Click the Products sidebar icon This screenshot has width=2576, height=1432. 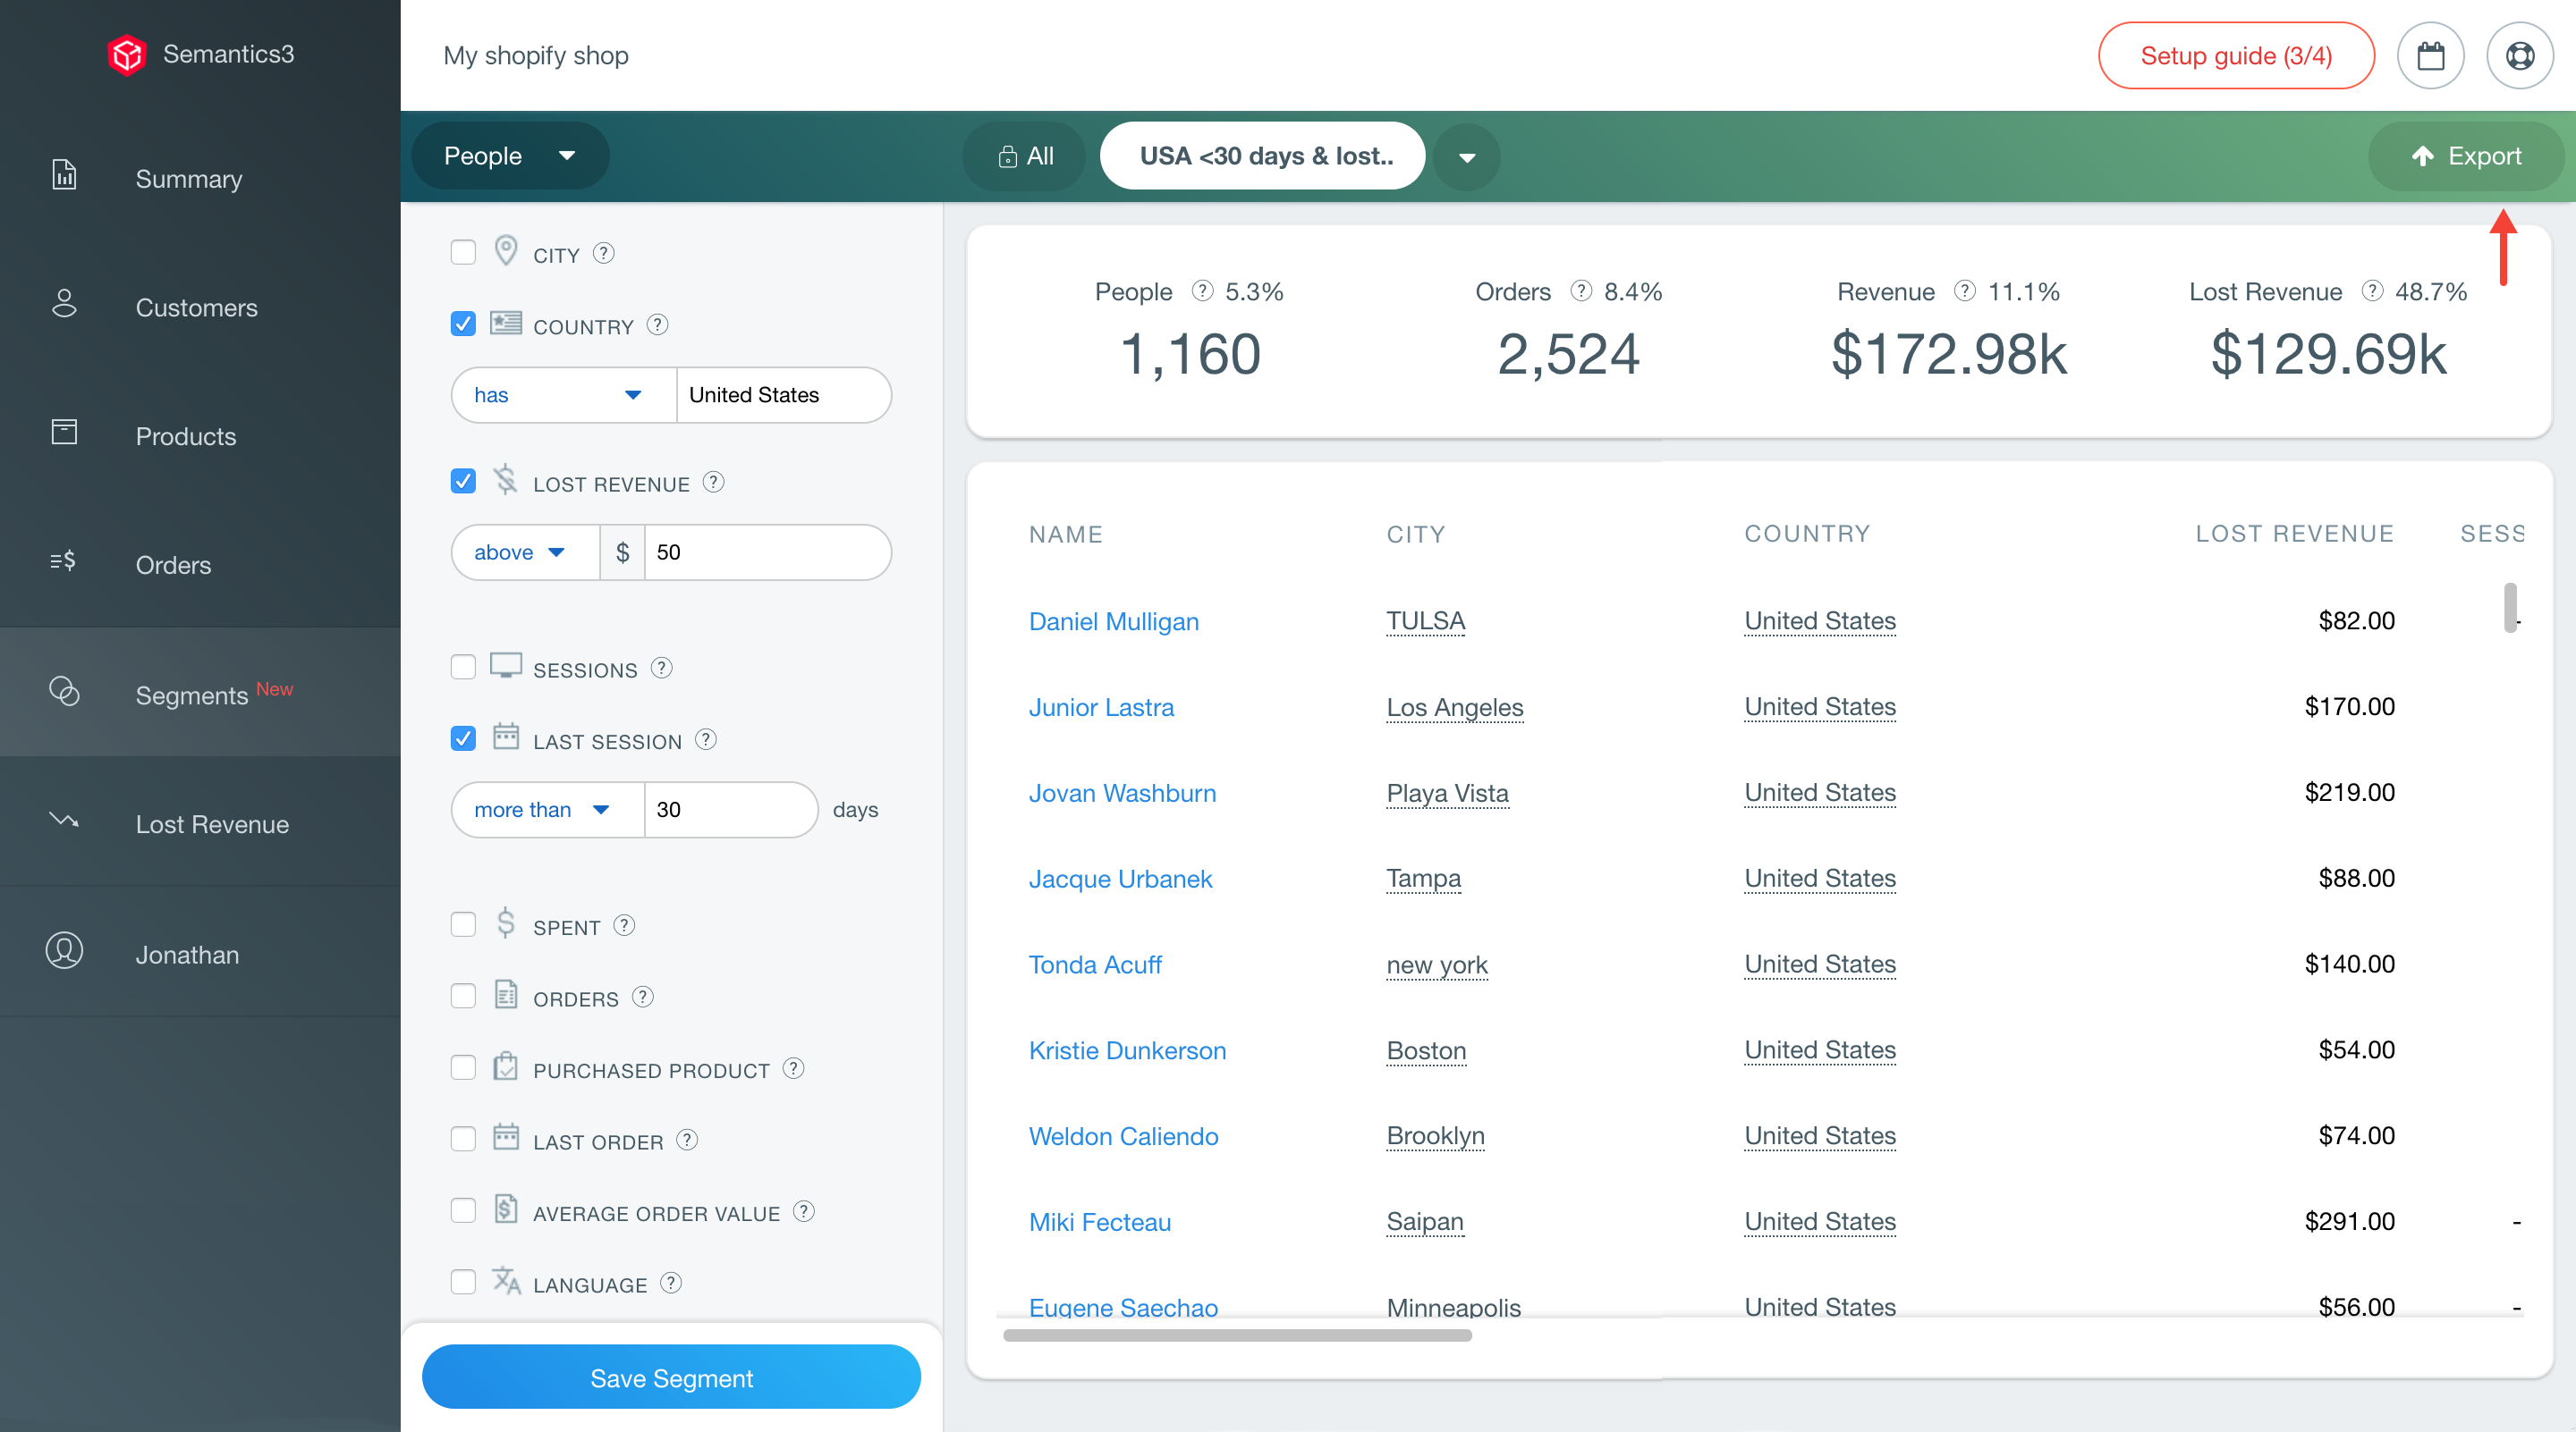pos(64,433)
